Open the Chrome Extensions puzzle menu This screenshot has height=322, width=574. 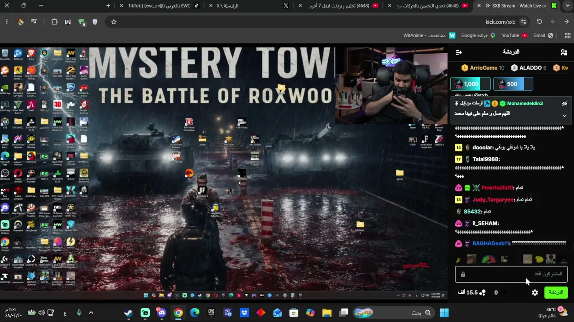pos(55,21)
